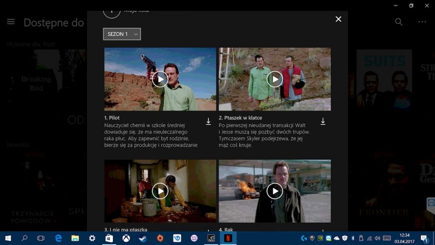Open Settings from taskbar

coord(92,238)
